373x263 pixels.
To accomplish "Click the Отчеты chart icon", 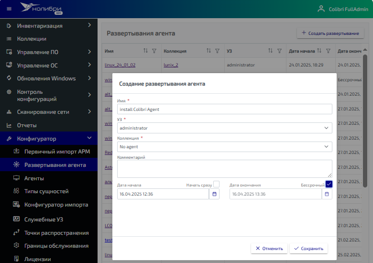I will (9, 125).
